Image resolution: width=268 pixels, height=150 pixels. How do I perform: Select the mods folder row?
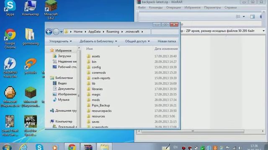132,100
